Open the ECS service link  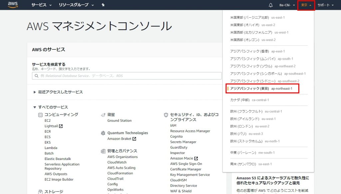tap(48, 137)
